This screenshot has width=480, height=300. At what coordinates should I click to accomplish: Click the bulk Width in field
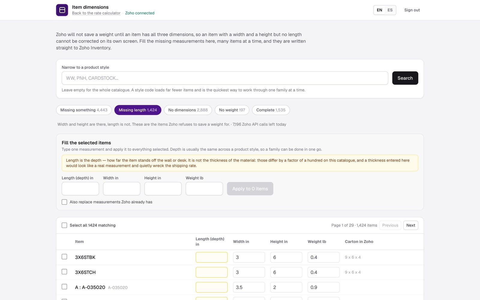click(x=121, y=189)
